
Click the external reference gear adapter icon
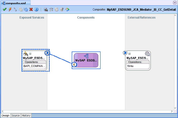pos(147,54)
